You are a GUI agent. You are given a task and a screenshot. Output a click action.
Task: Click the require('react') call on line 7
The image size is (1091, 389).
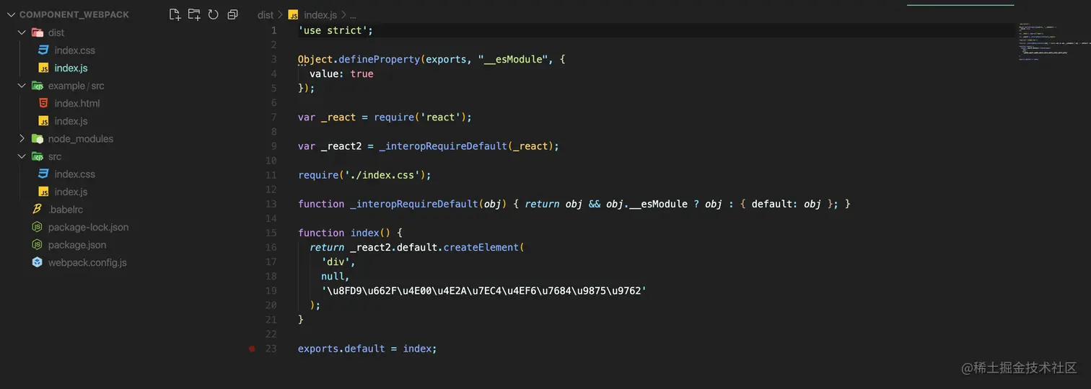(419, 117)
